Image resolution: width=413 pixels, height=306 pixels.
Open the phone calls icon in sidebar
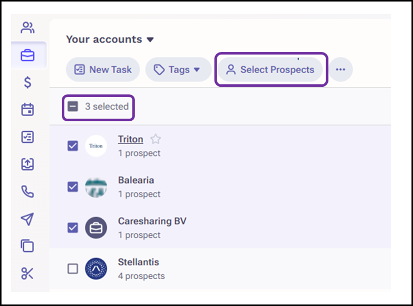27,191
